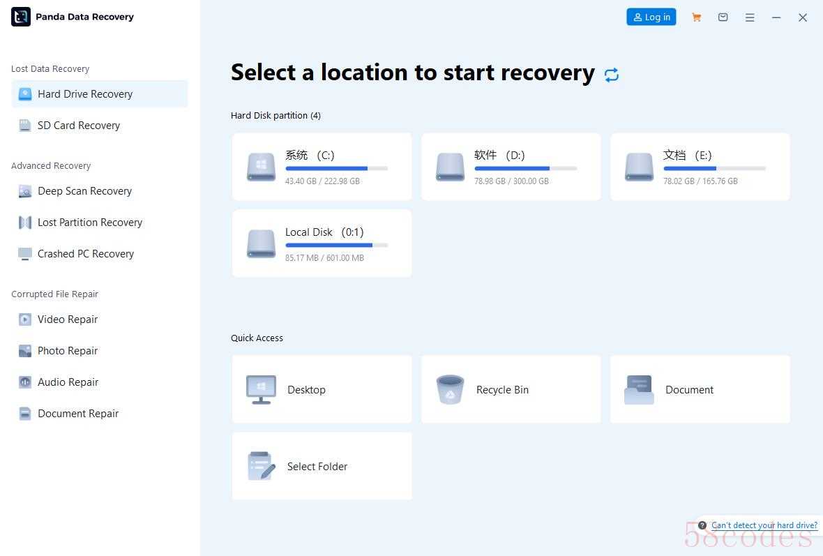The width and height of the screenshot is (823, 556).
Task: Choose Lost Partition Recovery
Action: [x=100, y=223]
